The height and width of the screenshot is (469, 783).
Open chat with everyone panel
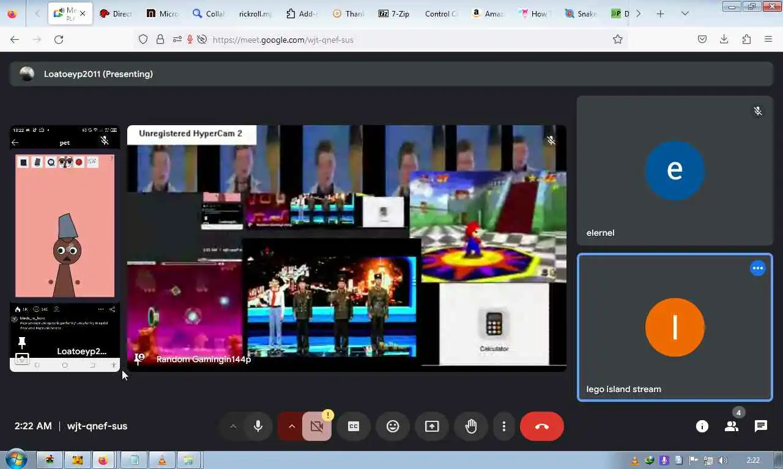coord(761,426)
